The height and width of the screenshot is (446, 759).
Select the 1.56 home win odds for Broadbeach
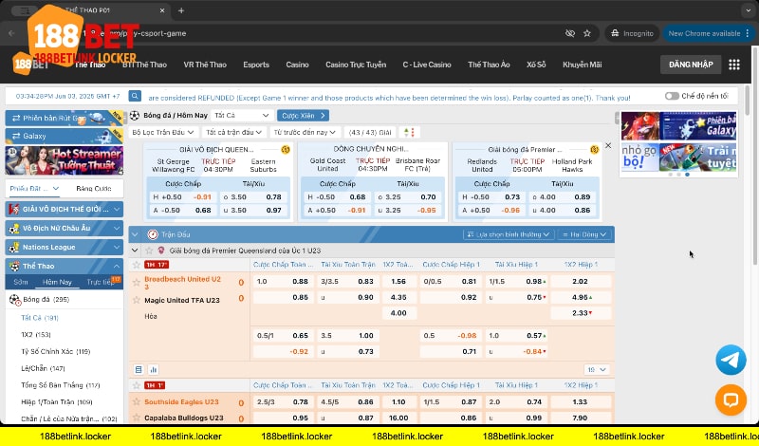point(398,281)
